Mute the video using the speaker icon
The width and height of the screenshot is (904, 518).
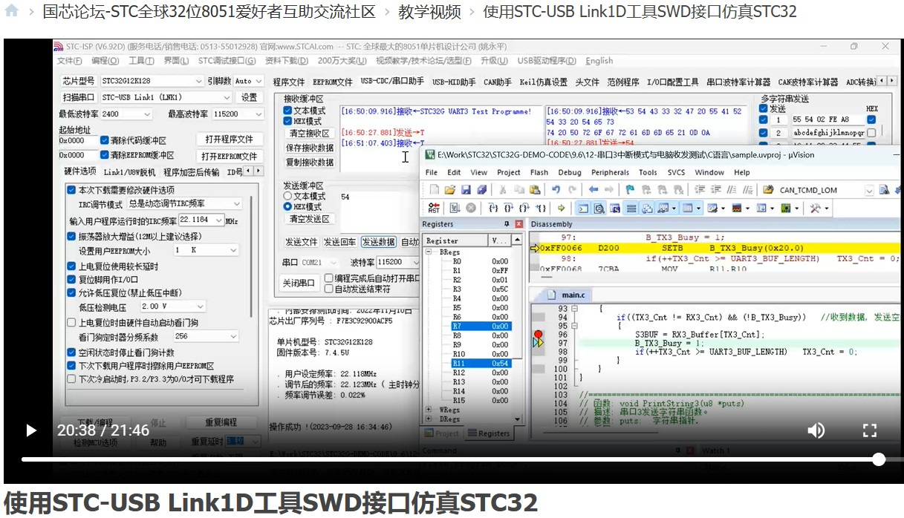pos(816,430)
